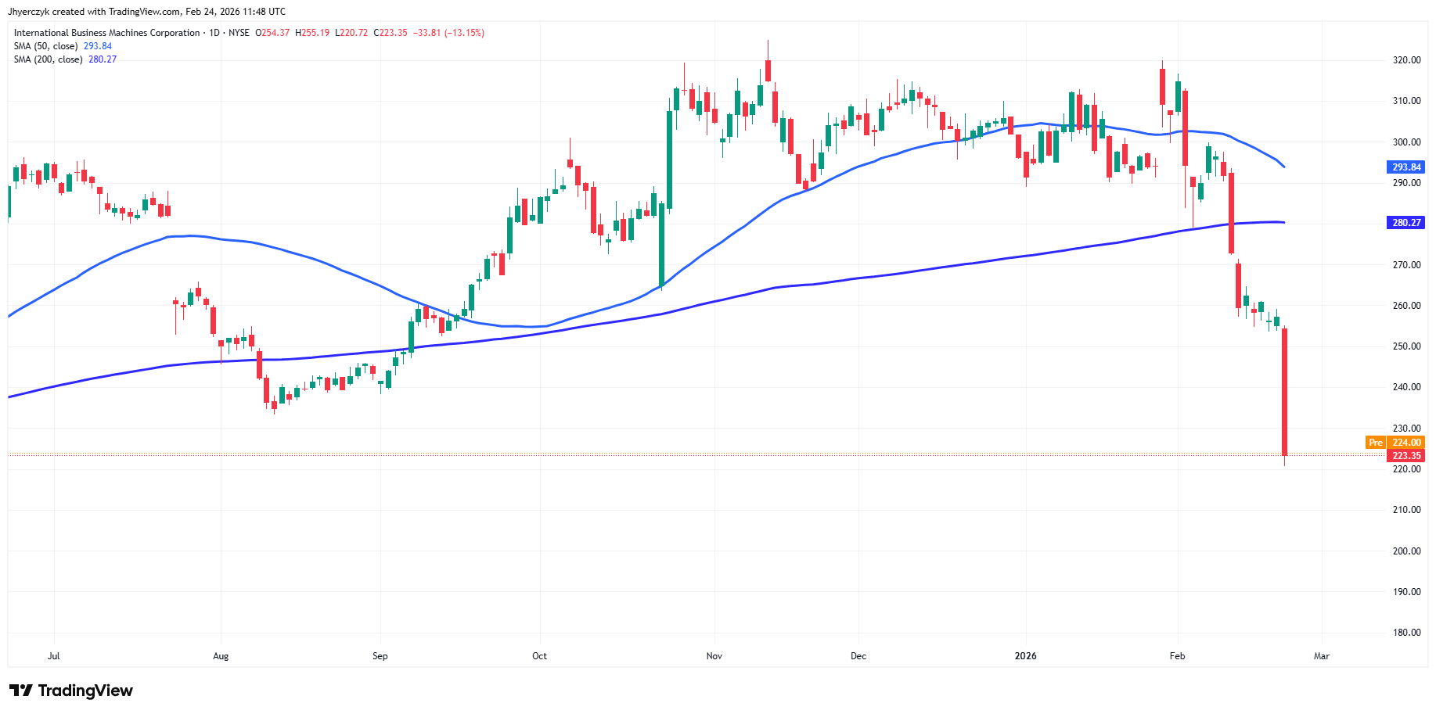Click the blue 293.84 price axis label
The image size is (1436, 714).
tap(1406, 167)
